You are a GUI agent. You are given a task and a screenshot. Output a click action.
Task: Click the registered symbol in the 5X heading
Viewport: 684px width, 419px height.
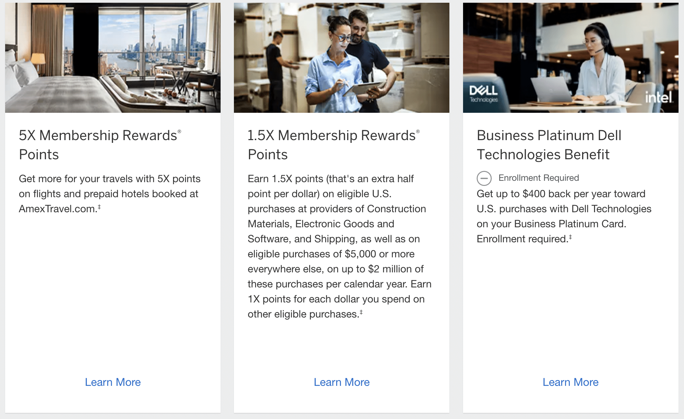click(179, 132)
